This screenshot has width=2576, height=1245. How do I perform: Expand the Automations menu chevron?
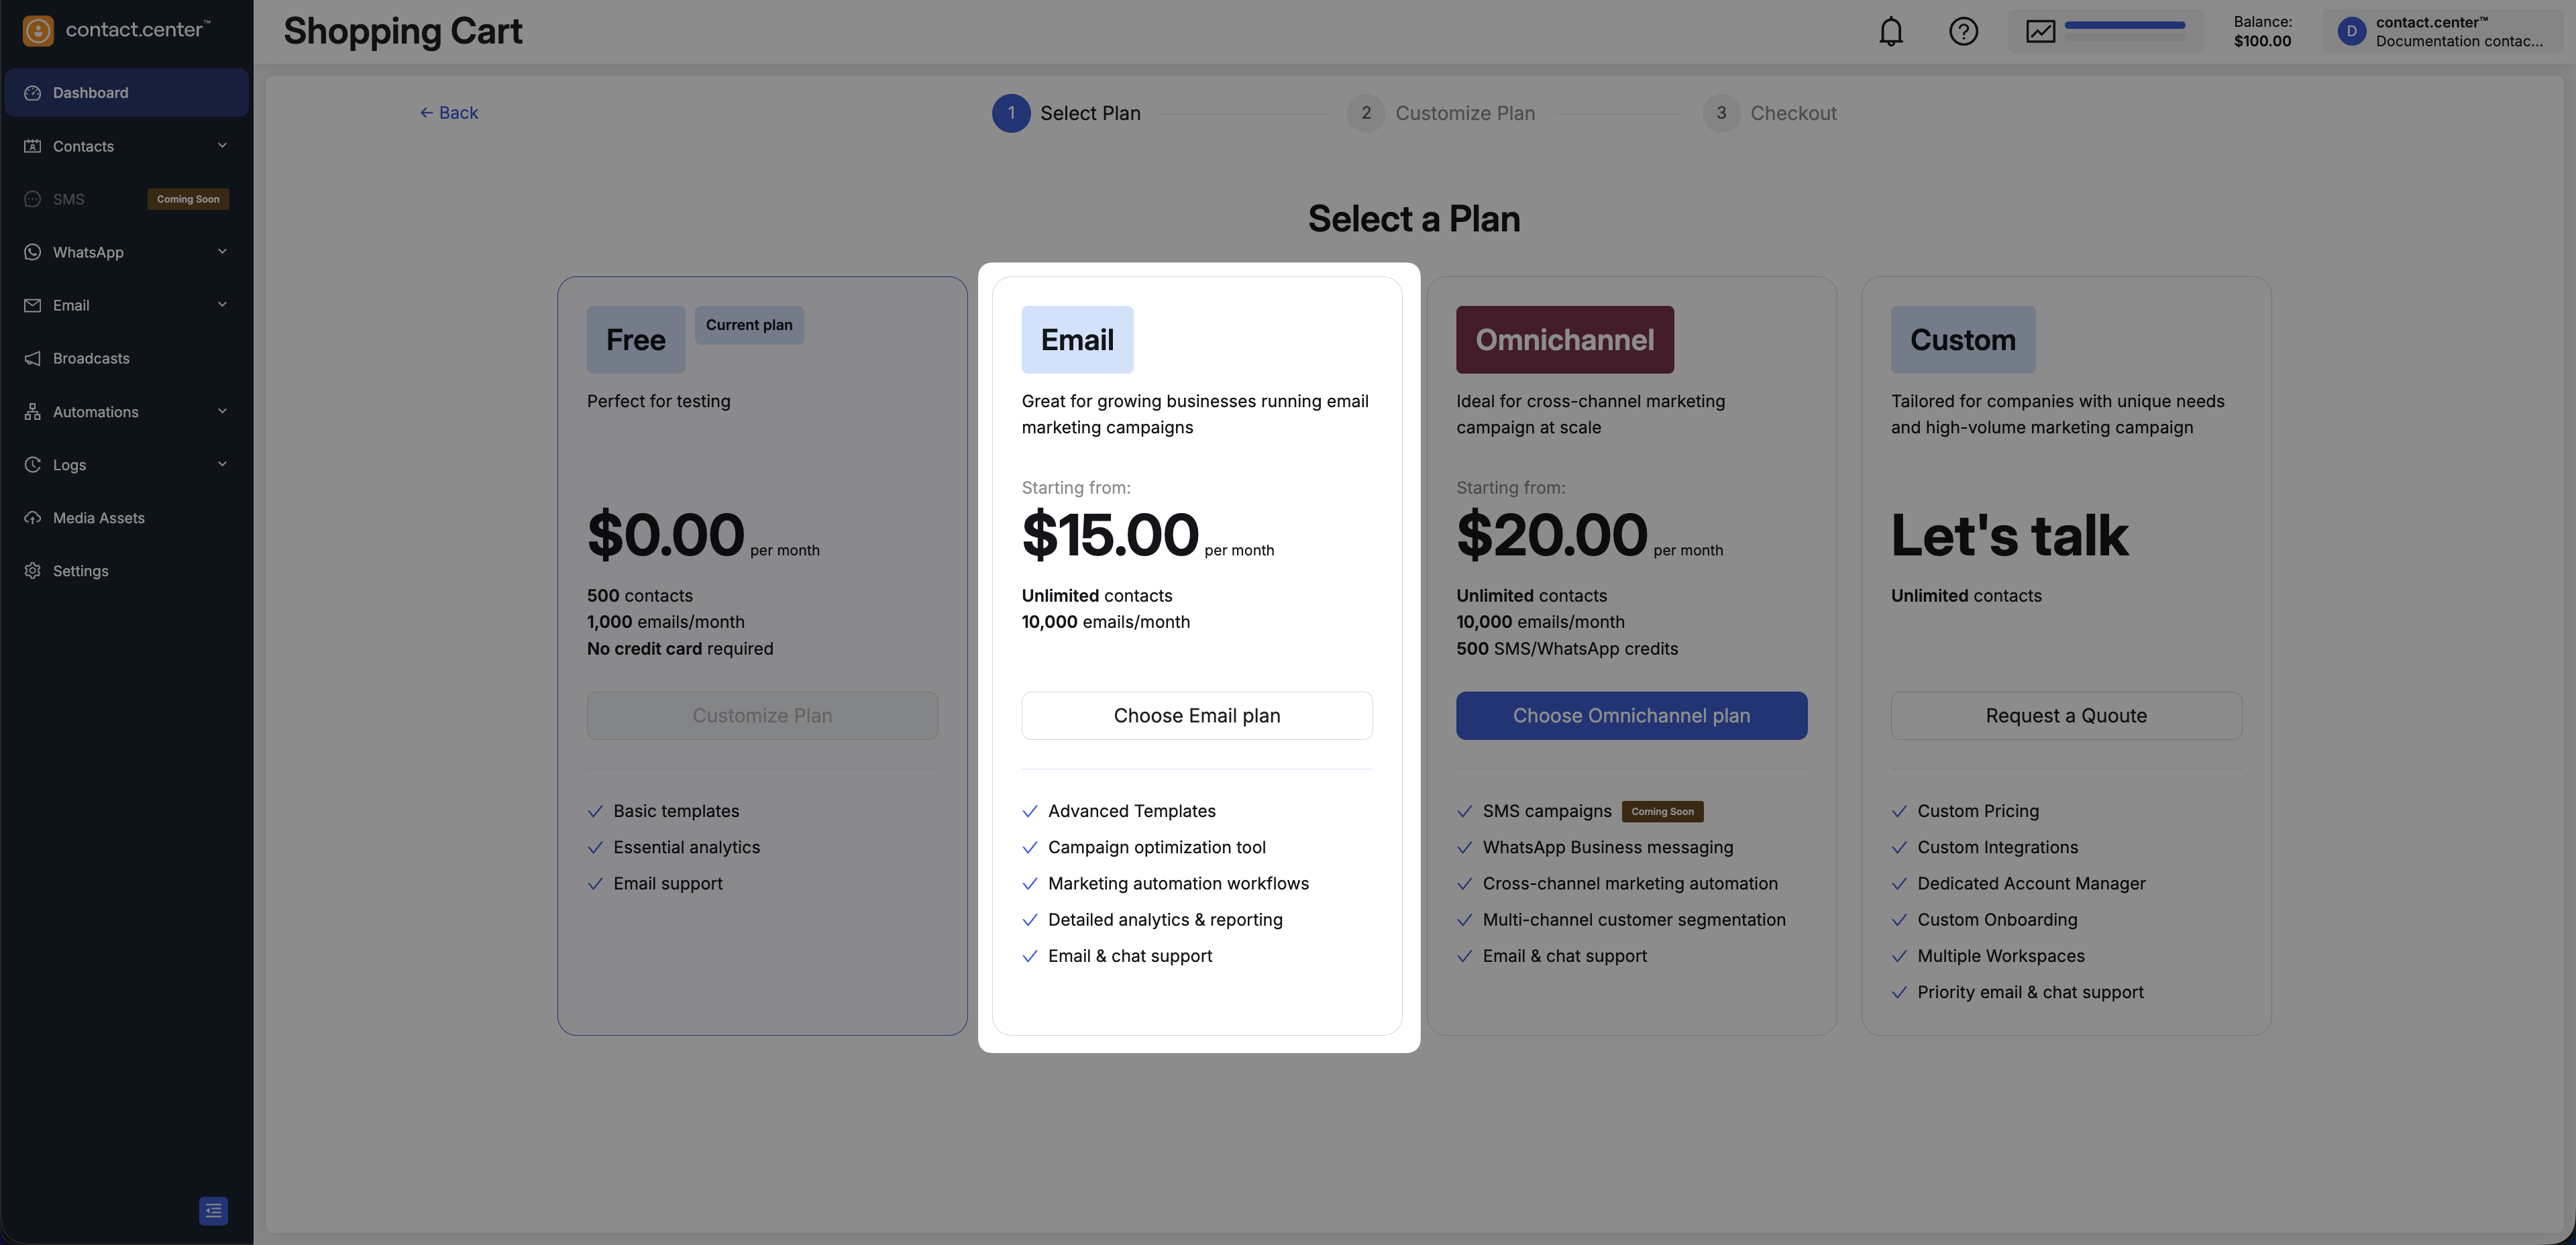point(222,411)
